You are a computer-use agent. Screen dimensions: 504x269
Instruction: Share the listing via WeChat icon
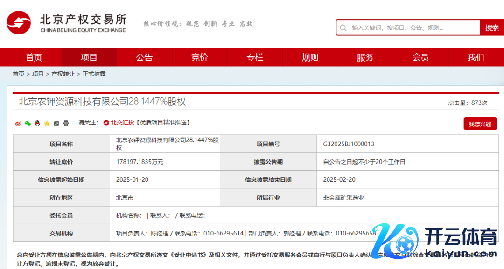28,124
